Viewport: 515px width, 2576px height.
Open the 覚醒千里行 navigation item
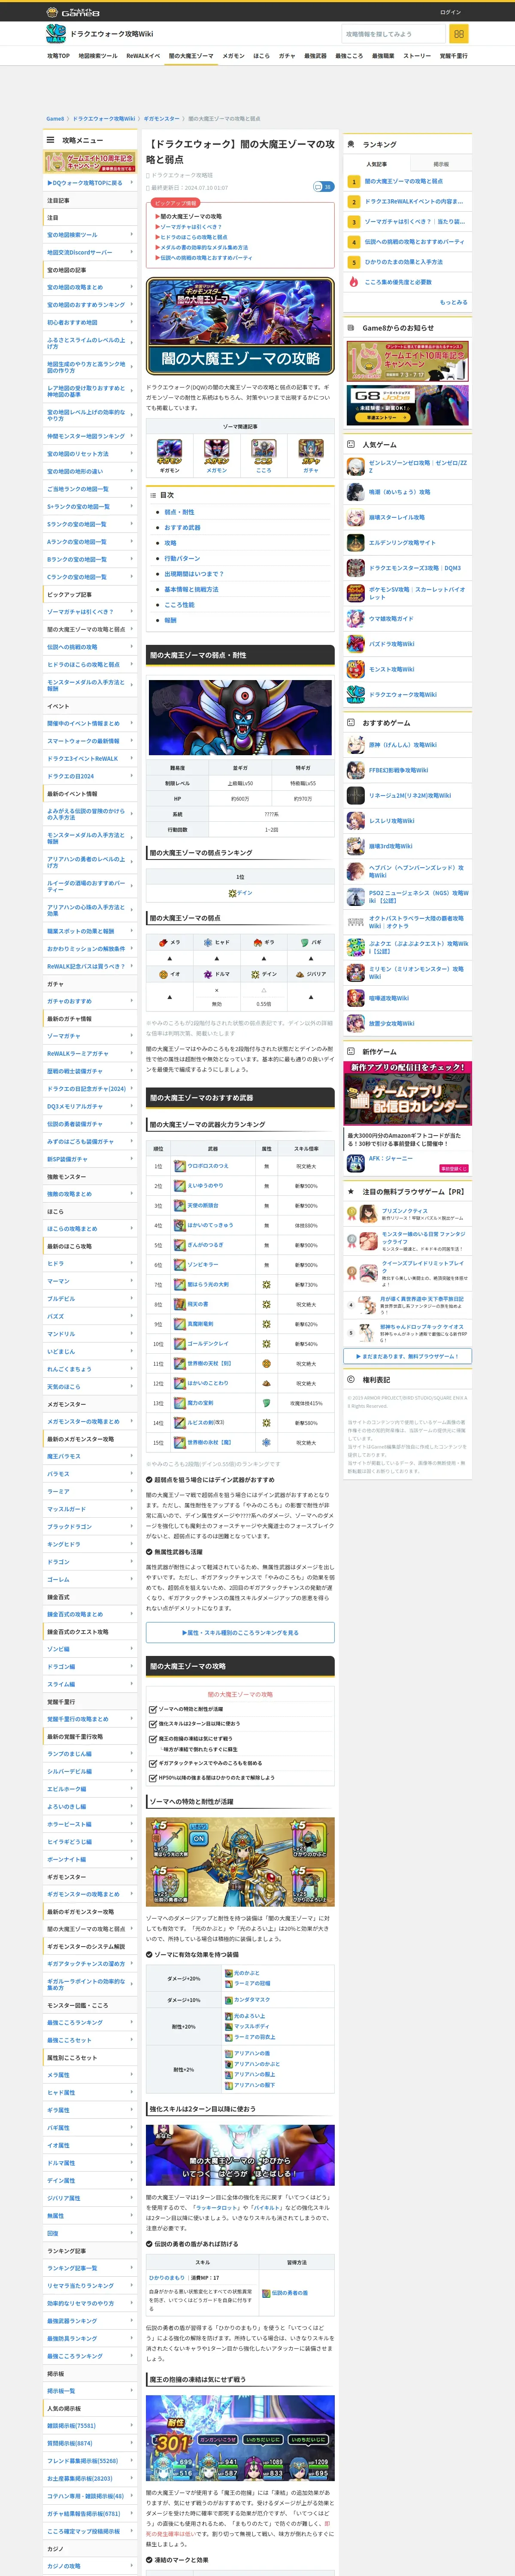453,56
